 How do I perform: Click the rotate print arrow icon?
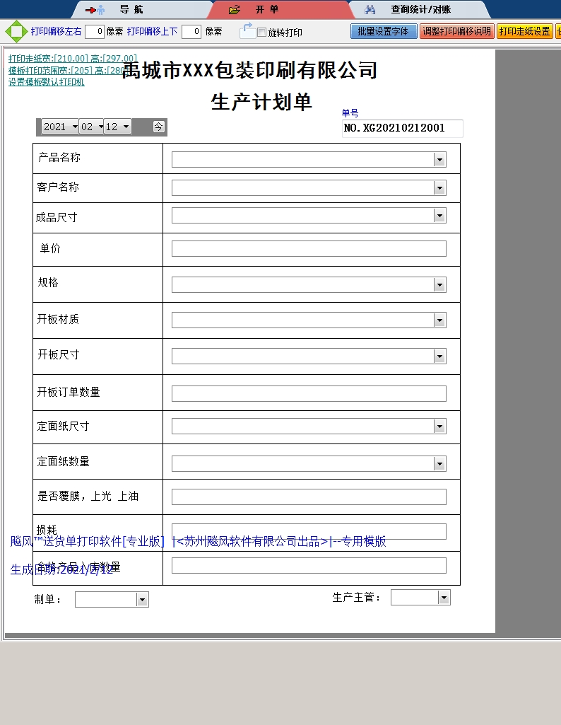[x=247, y=31]
